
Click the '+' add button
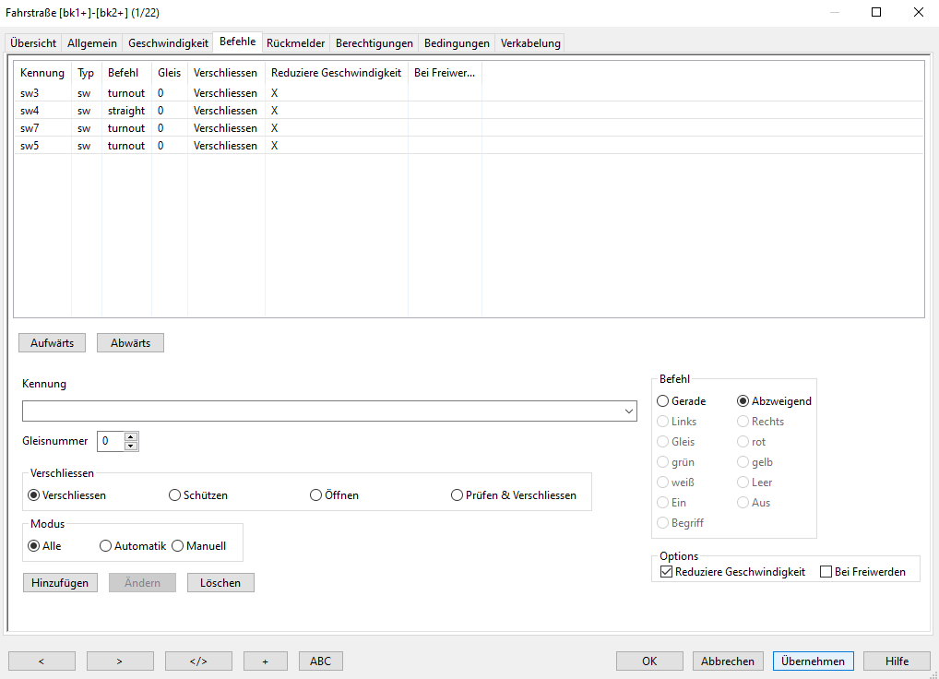[266, 661]
